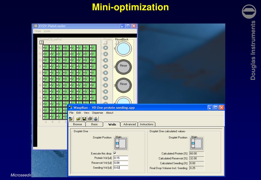Click the XYZV PlateLoader title bar grid icon
Screen dimensions: 261x180
tap(36, 26)
